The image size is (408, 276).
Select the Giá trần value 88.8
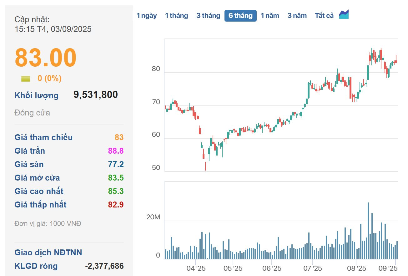[116, 151]
